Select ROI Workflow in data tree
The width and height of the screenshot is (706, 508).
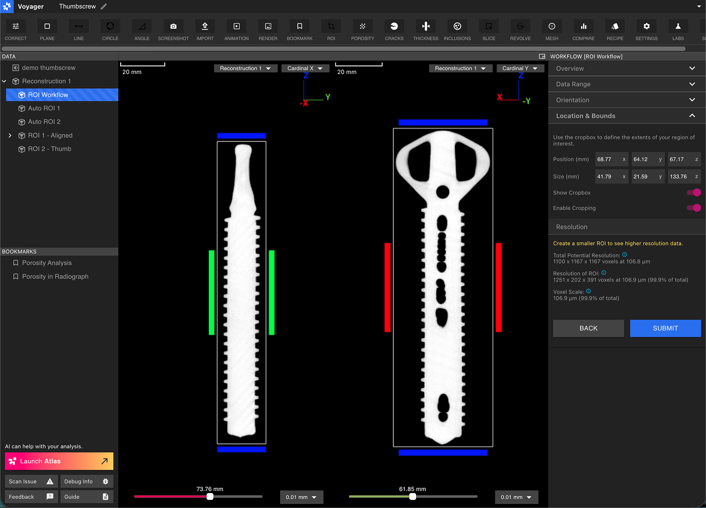(62, 95)
